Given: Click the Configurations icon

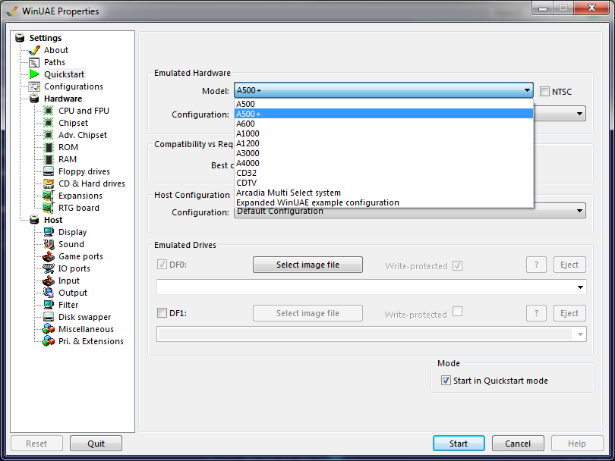Looking at the screenshot, I should point(34,86).
